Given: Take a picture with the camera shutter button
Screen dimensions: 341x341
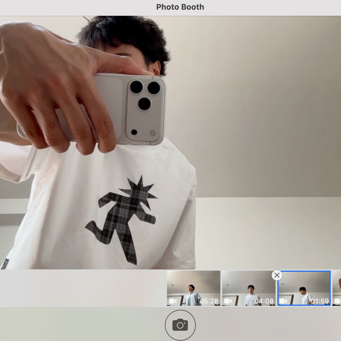Looking at the screenshot, I should [x=180, y=325].
